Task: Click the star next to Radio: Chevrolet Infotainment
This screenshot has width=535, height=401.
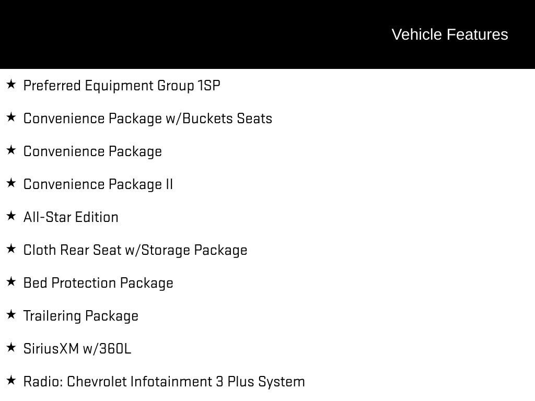Action: click(x=11, y=380)
